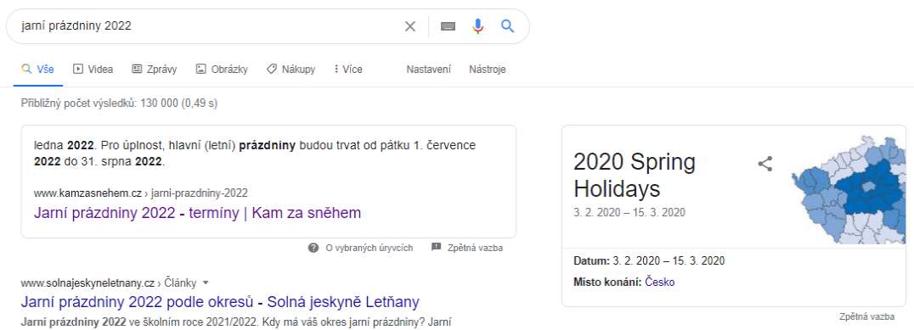Open the Nastavení settings menu

tap(428, 70)
